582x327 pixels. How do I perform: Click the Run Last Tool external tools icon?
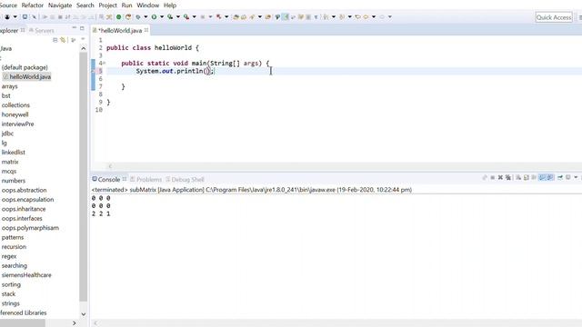pos(186,16)
